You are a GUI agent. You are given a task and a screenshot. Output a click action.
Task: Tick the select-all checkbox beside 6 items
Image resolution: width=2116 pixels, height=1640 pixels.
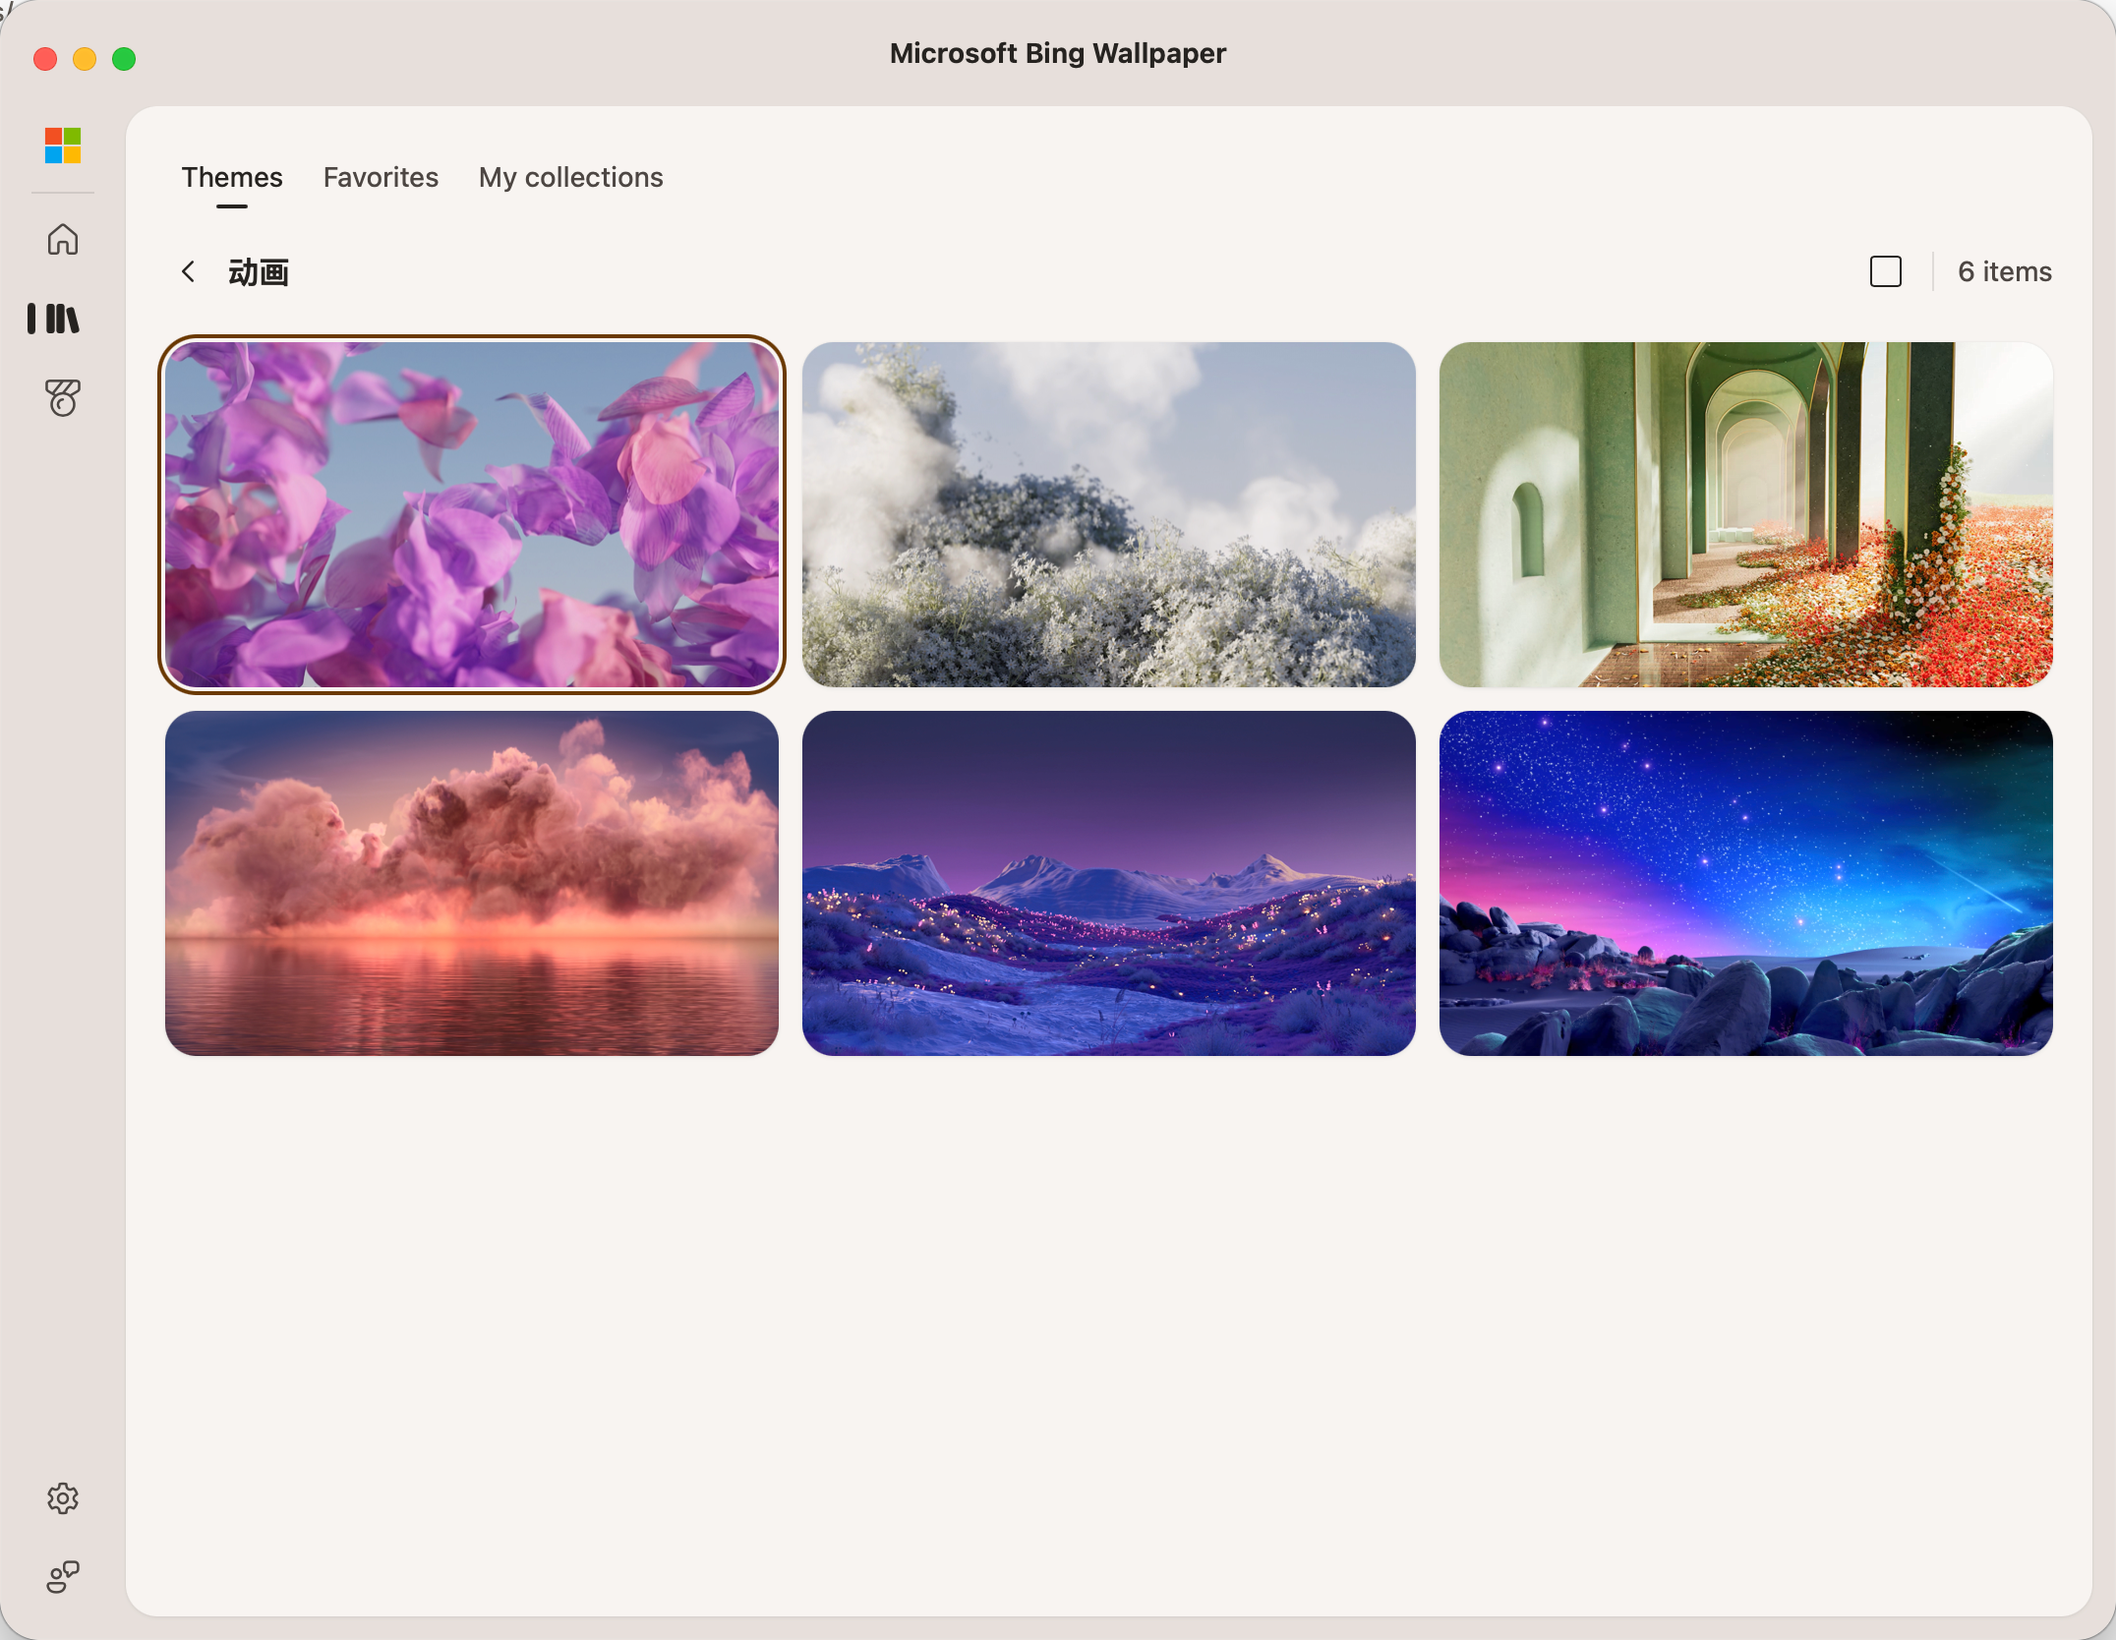(x=1886, y=271)
